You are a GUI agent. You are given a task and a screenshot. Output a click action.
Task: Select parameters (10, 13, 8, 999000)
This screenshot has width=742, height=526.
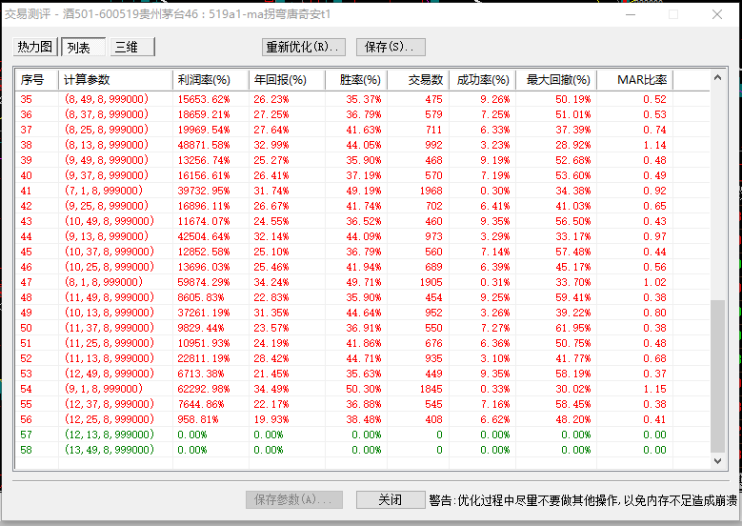110,312
